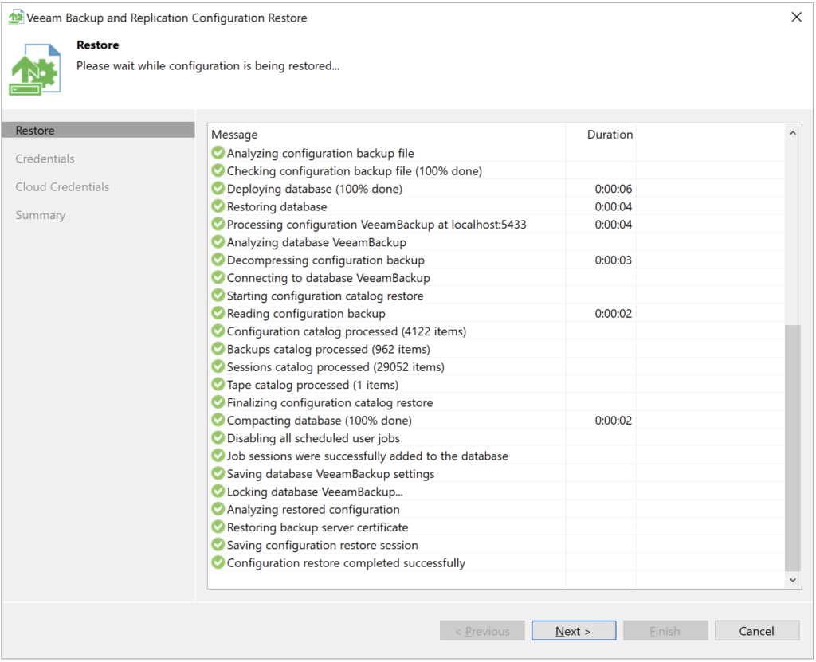The height and width of the screenshot is (662, 816).
Task: Click the 0:00:04 duration for Restoring database
Action: point(613,206)
